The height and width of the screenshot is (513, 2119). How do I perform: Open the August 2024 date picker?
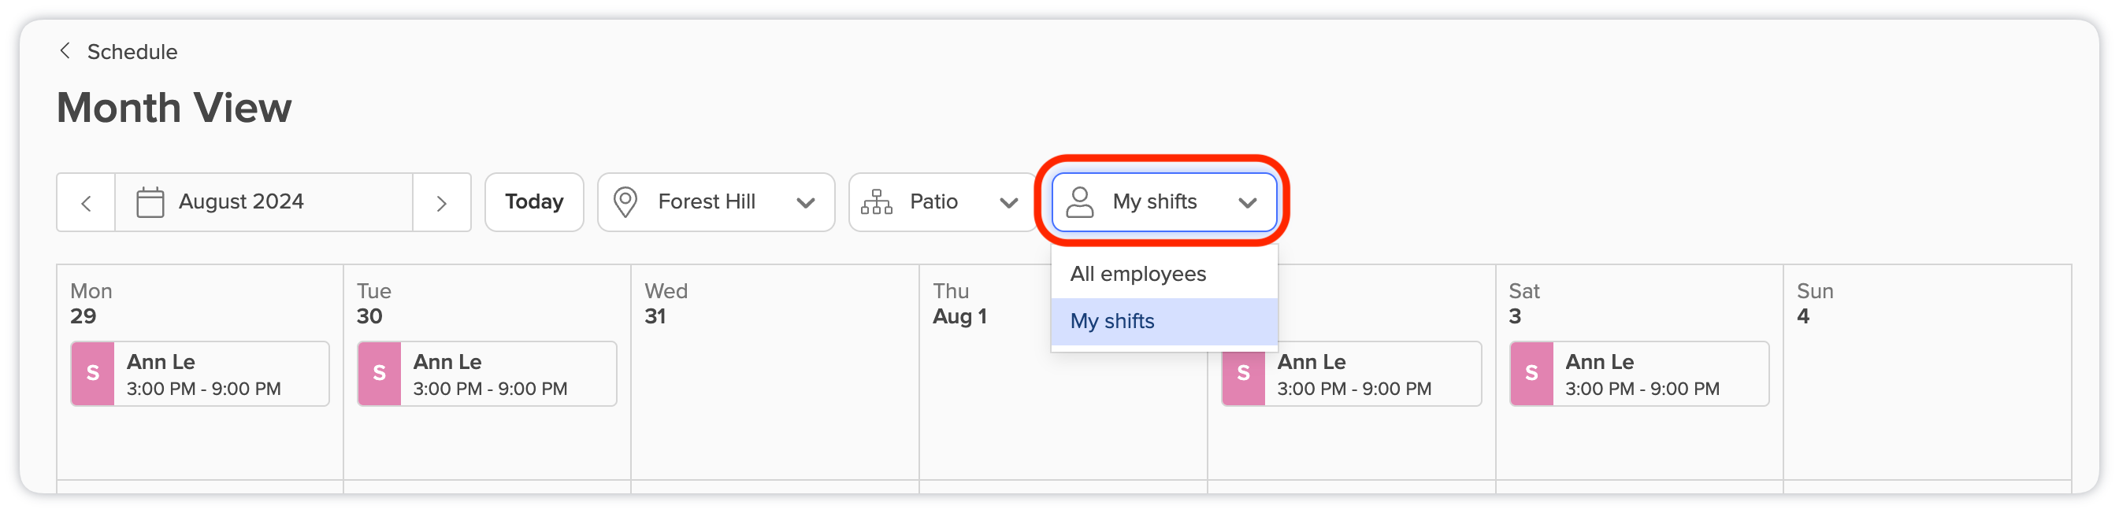coord(263,202)
